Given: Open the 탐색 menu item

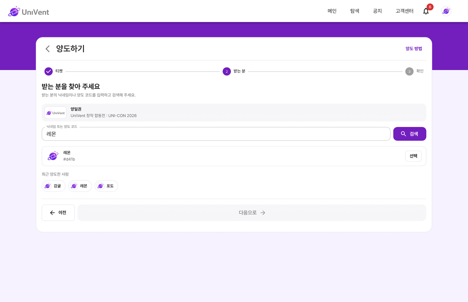Looking at the screenshot, I should [x=355, y=11].
